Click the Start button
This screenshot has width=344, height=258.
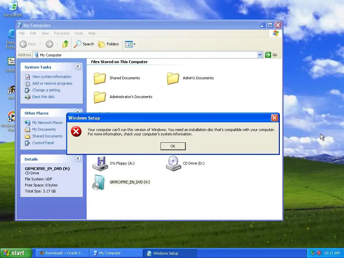pyautogui.click(x=16, y=253)
